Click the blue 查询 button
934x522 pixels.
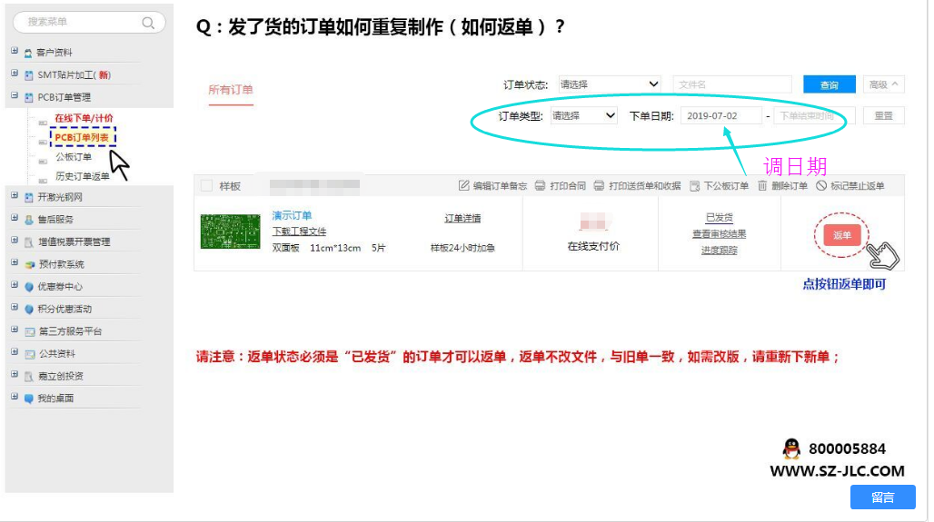click(829, 84)
